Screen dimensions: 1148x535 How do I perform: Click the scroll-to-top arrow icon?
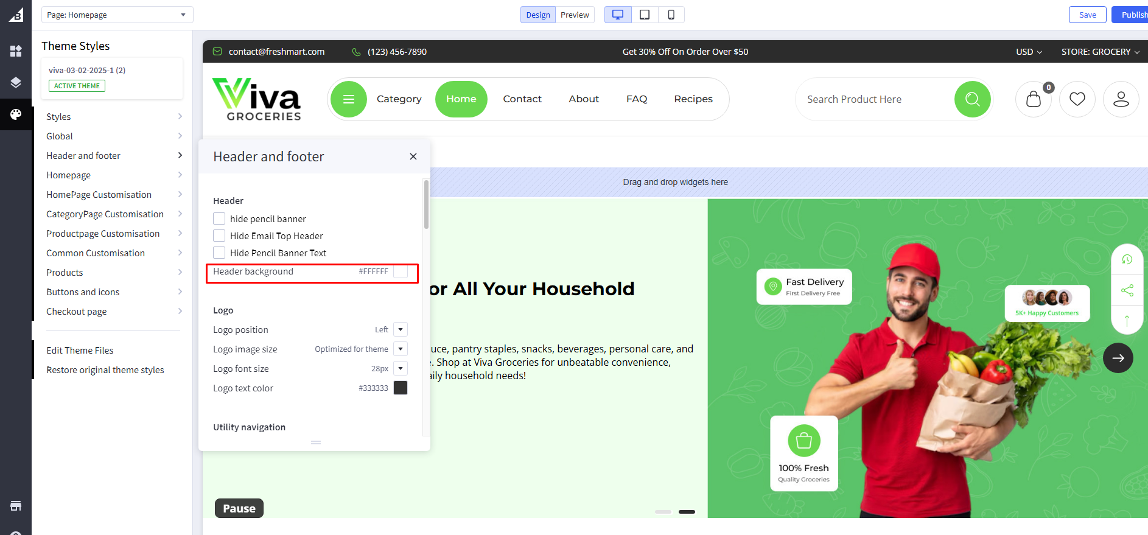coord(1127,321)
